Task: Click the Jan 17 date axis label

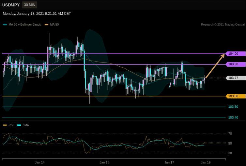Action: pos(169,162)
